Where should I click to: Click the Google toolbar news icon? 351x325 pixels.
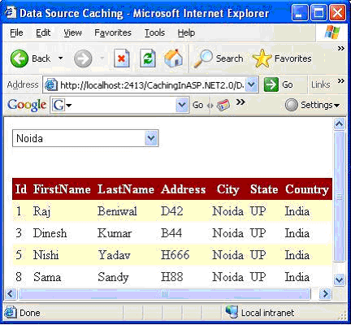pyautogui.click(x=223, y=105)
